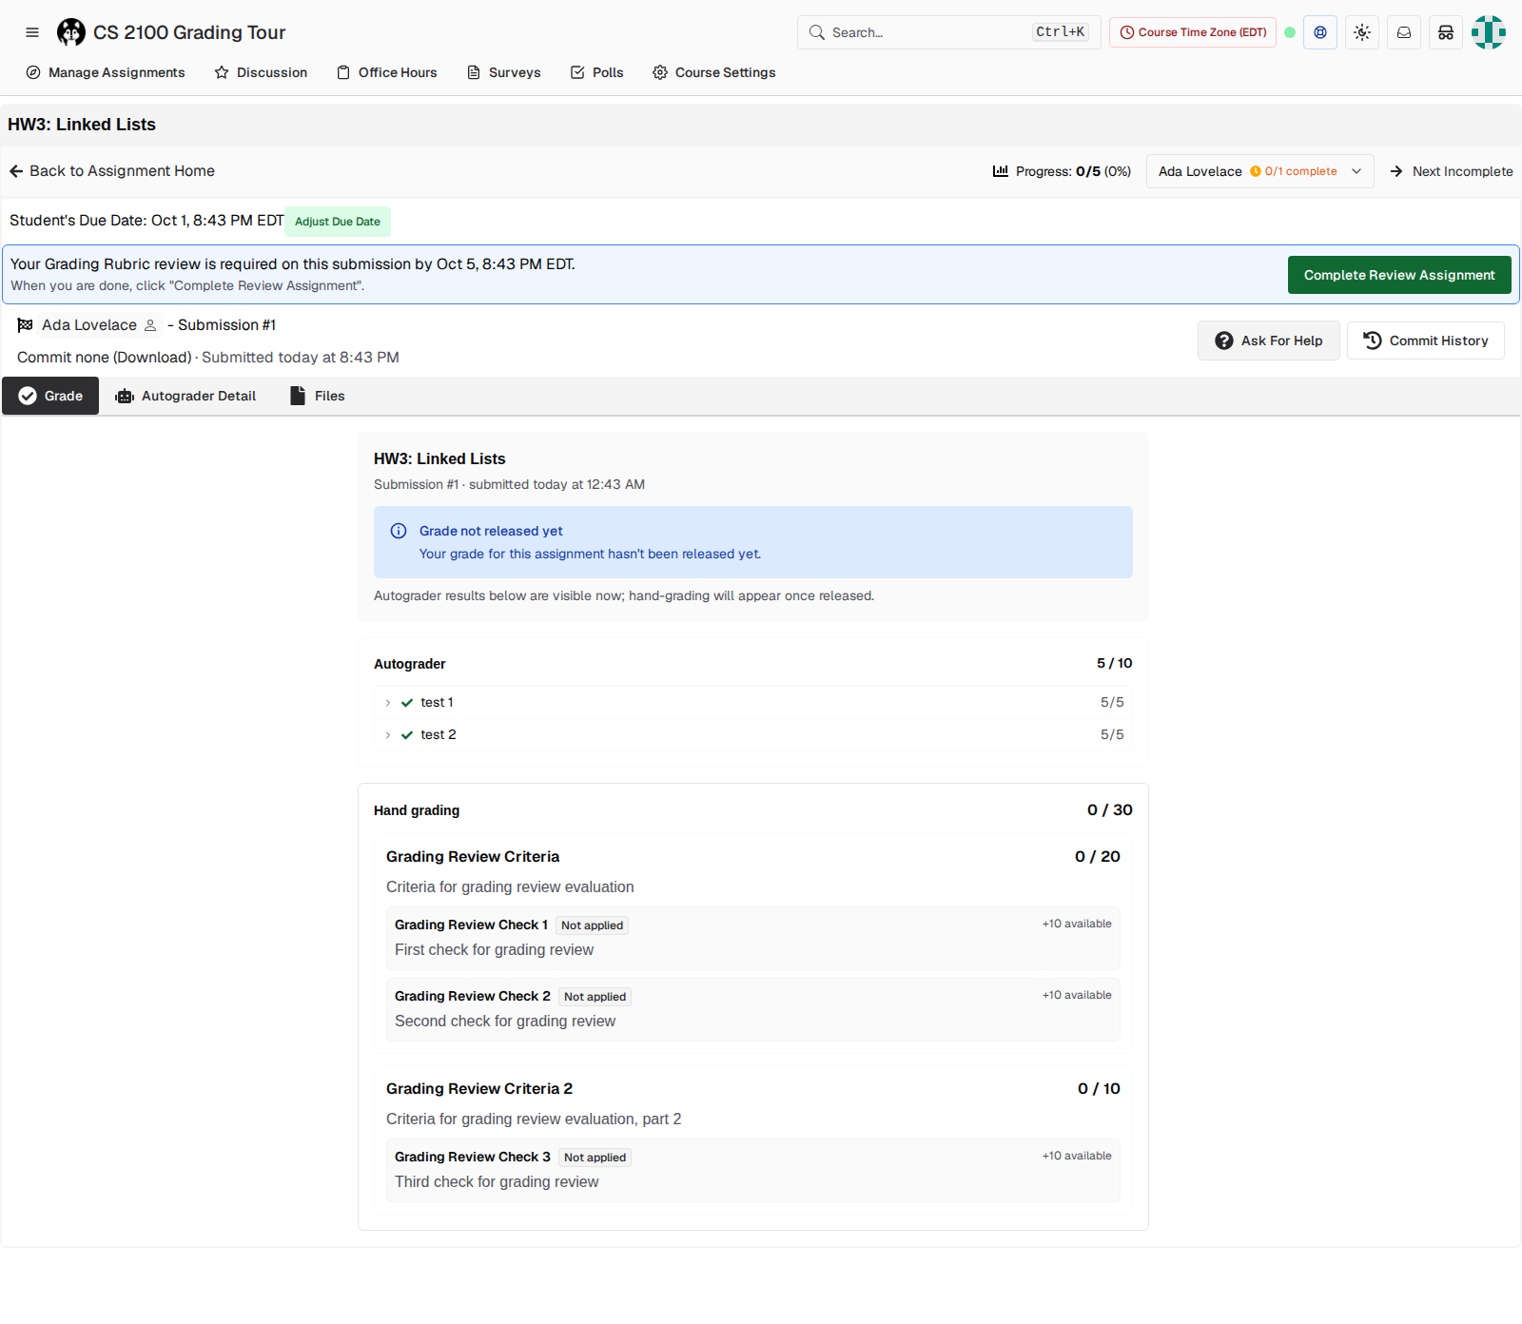
Task: Click the green online status dot
Action: tap(1290, 32)
